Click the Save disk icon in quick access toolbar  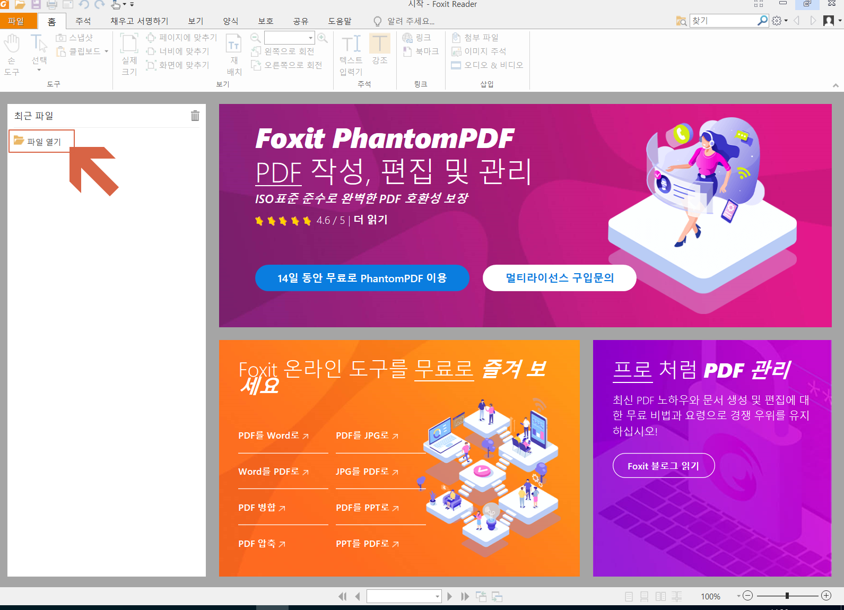click(36, 4)
